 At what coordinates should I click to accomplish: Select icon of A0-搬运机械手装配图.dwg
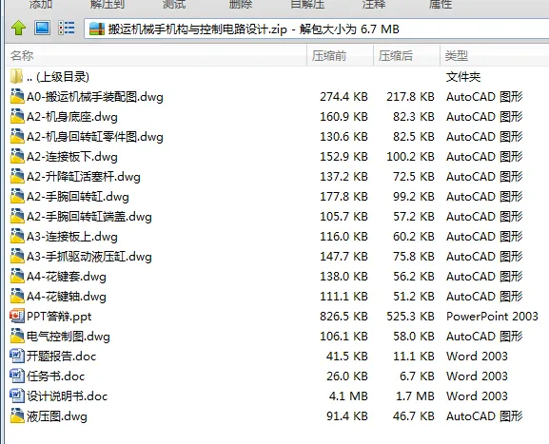[x=17, y=96]
